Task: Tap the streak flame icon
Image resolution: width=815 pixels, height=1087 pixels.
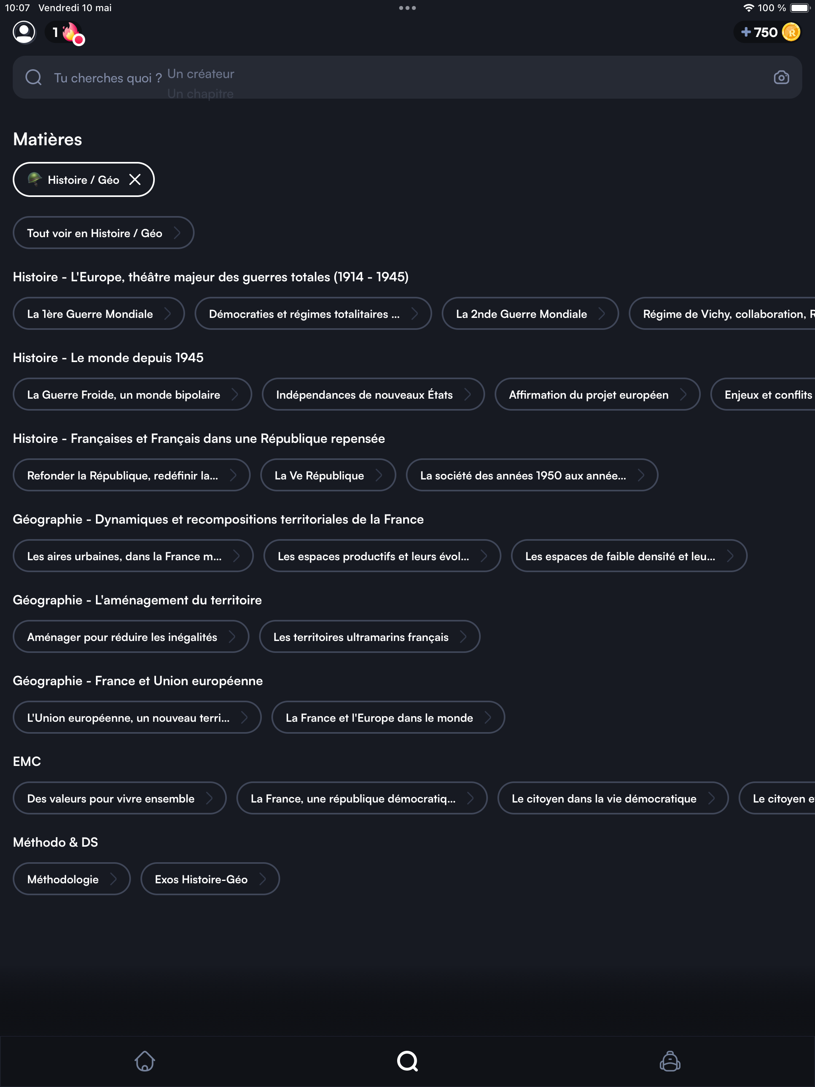Action: [x=70, y=33]
